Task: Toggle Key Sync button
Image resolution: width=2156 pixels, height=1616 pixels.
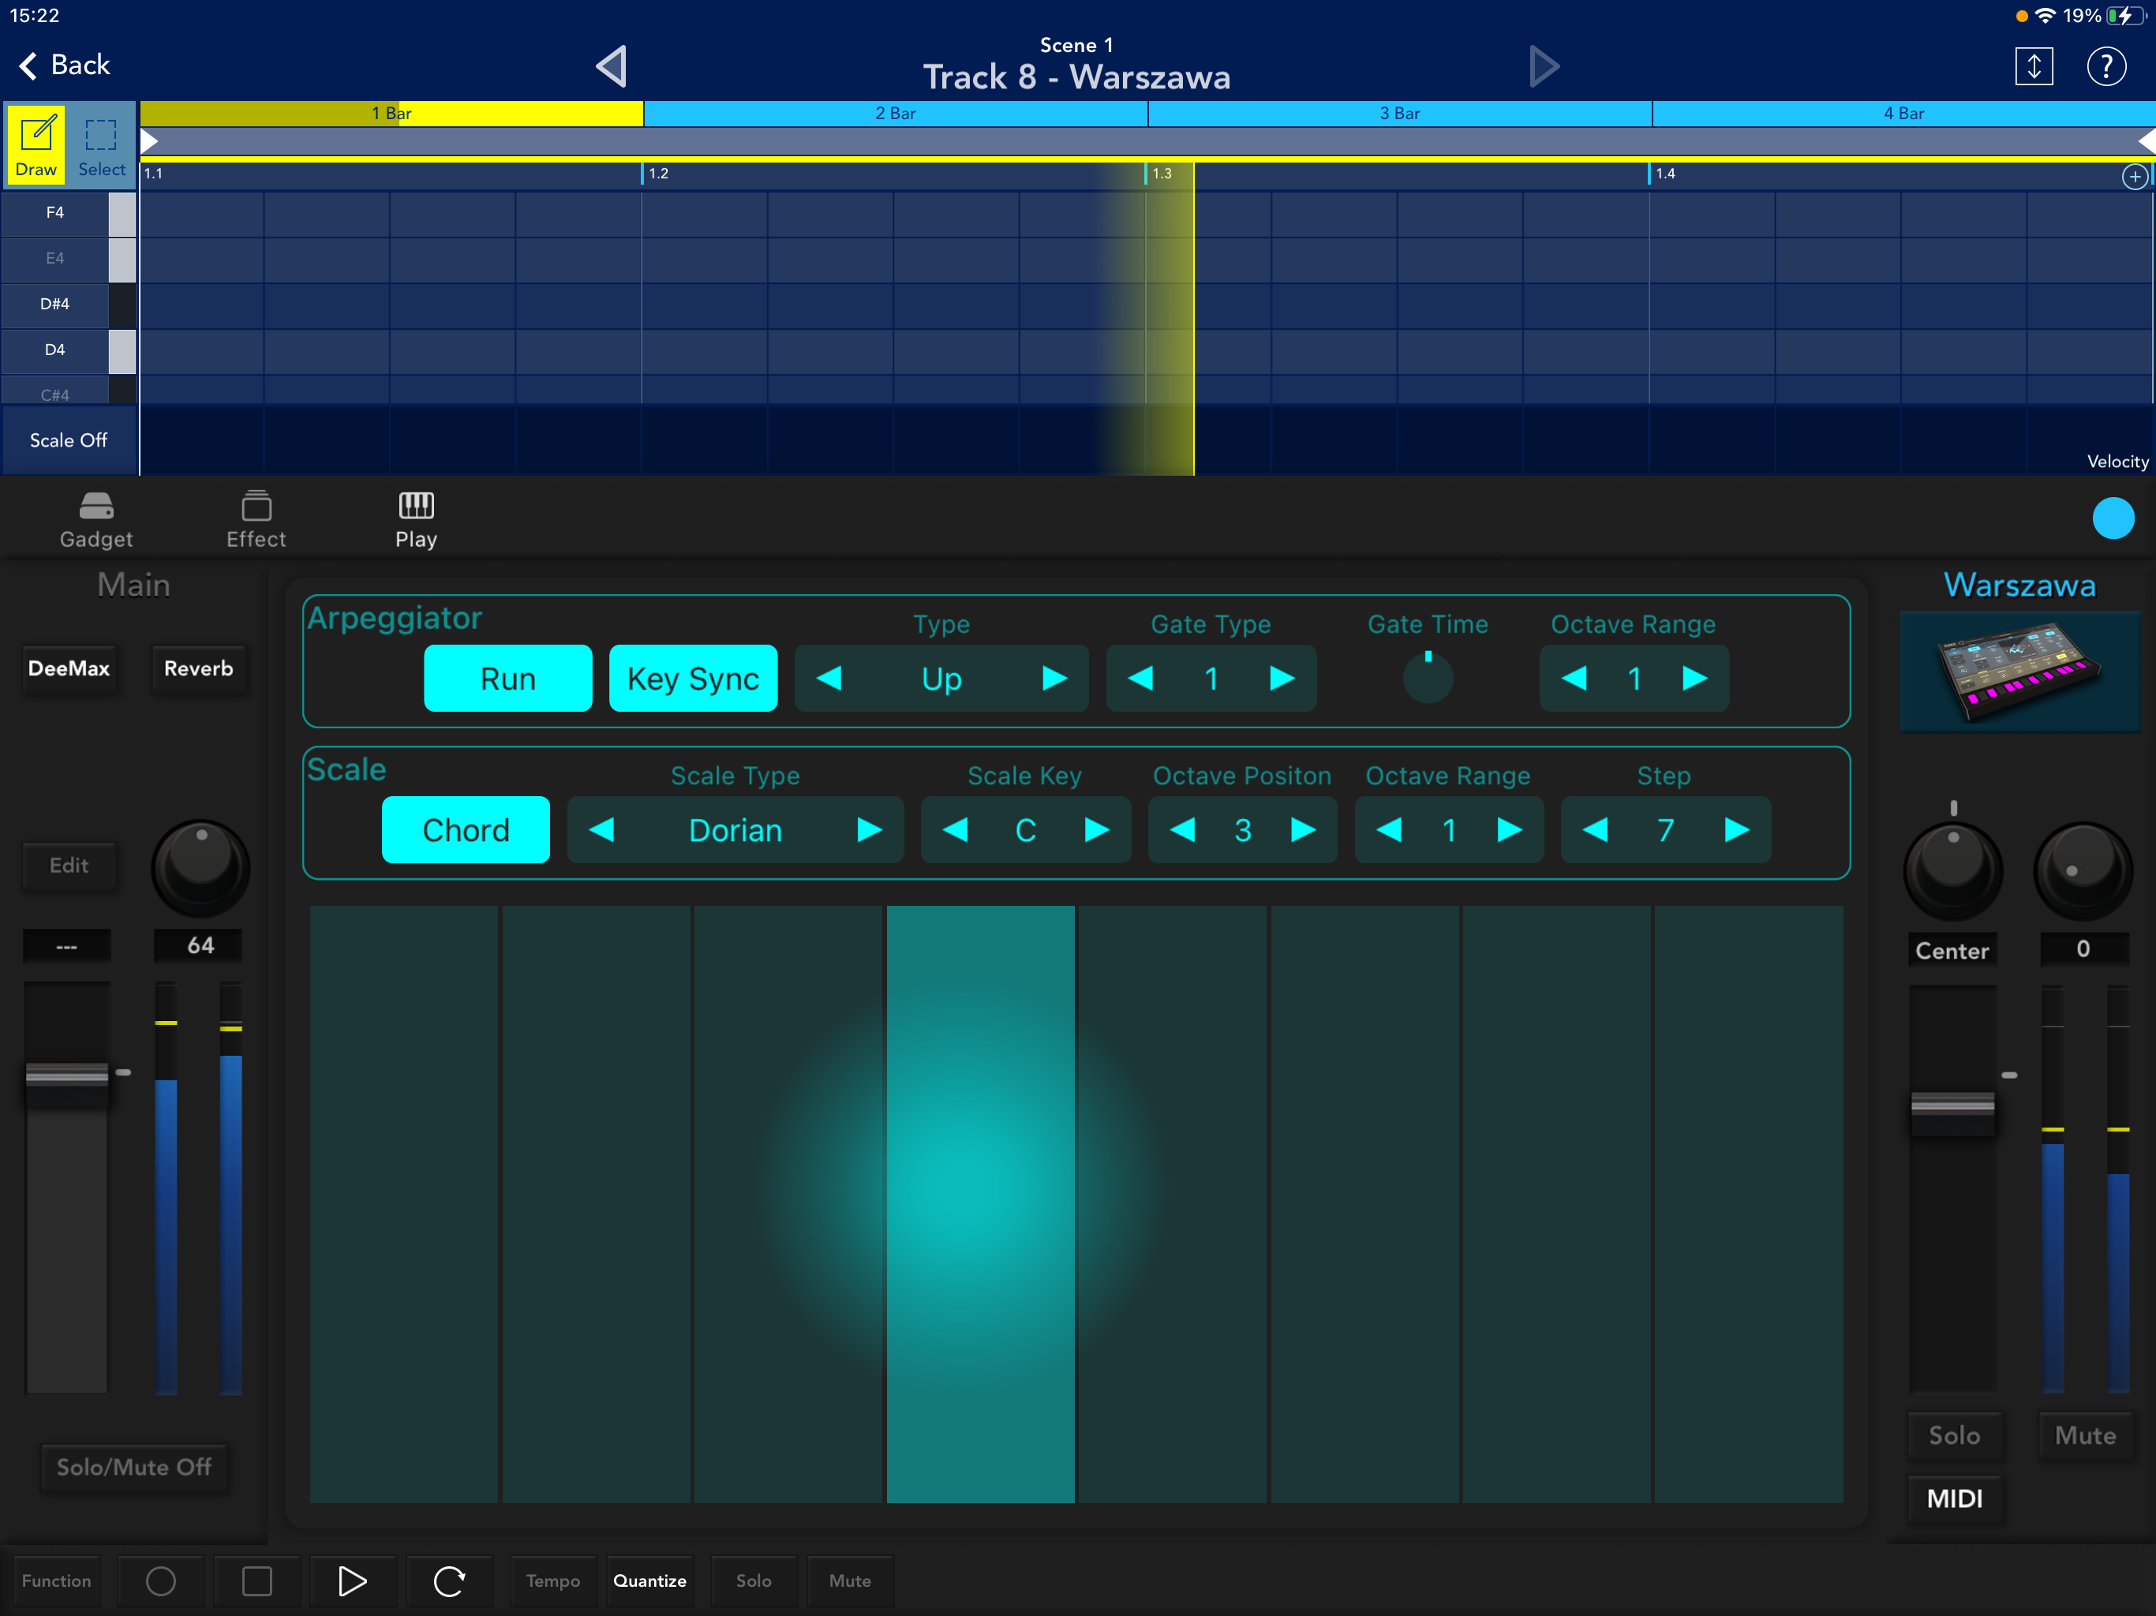Action: (x=693, y=679)
